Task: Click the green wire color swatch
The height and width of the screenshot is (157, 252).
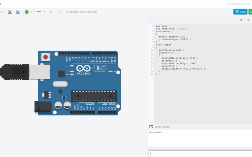Action: 27,12
